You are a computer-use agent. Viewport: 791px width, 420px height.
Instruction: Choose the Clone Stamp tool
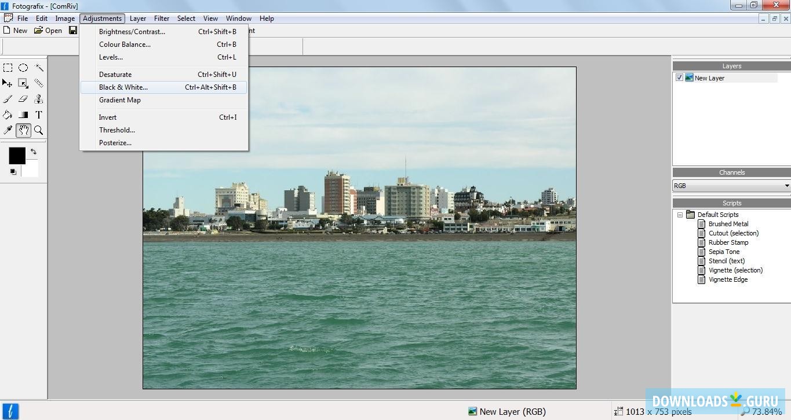39,99
